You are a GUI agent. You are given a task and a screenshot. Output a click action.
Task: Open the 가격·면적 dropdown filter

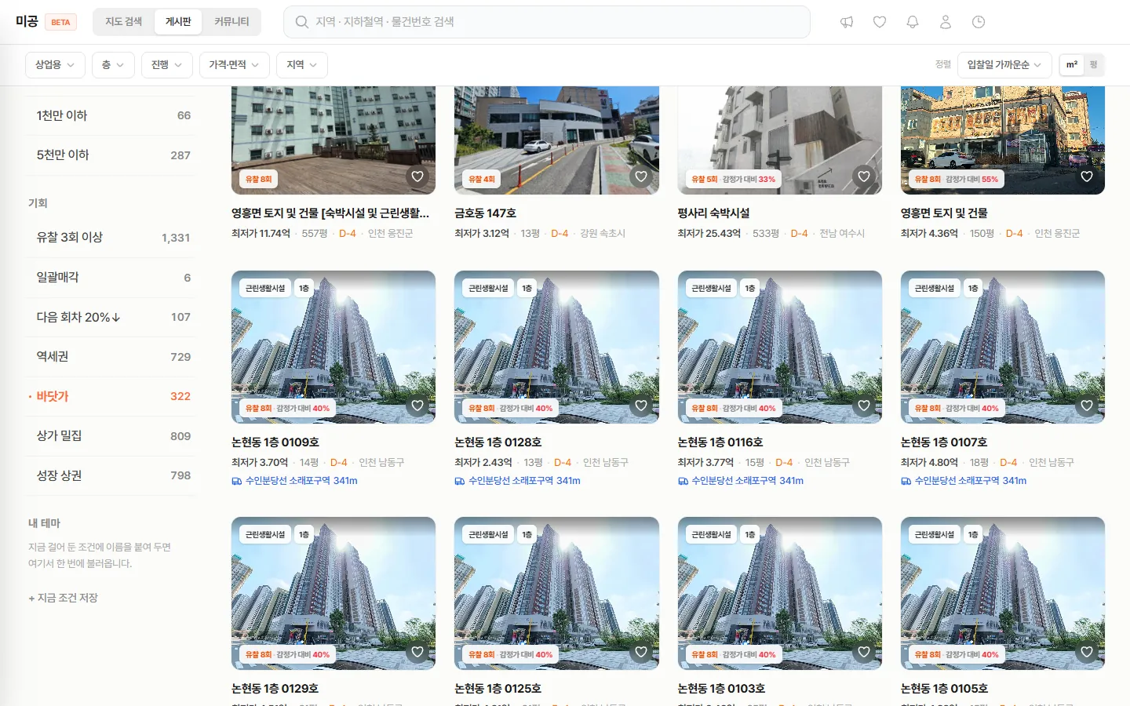coord(234,65)
